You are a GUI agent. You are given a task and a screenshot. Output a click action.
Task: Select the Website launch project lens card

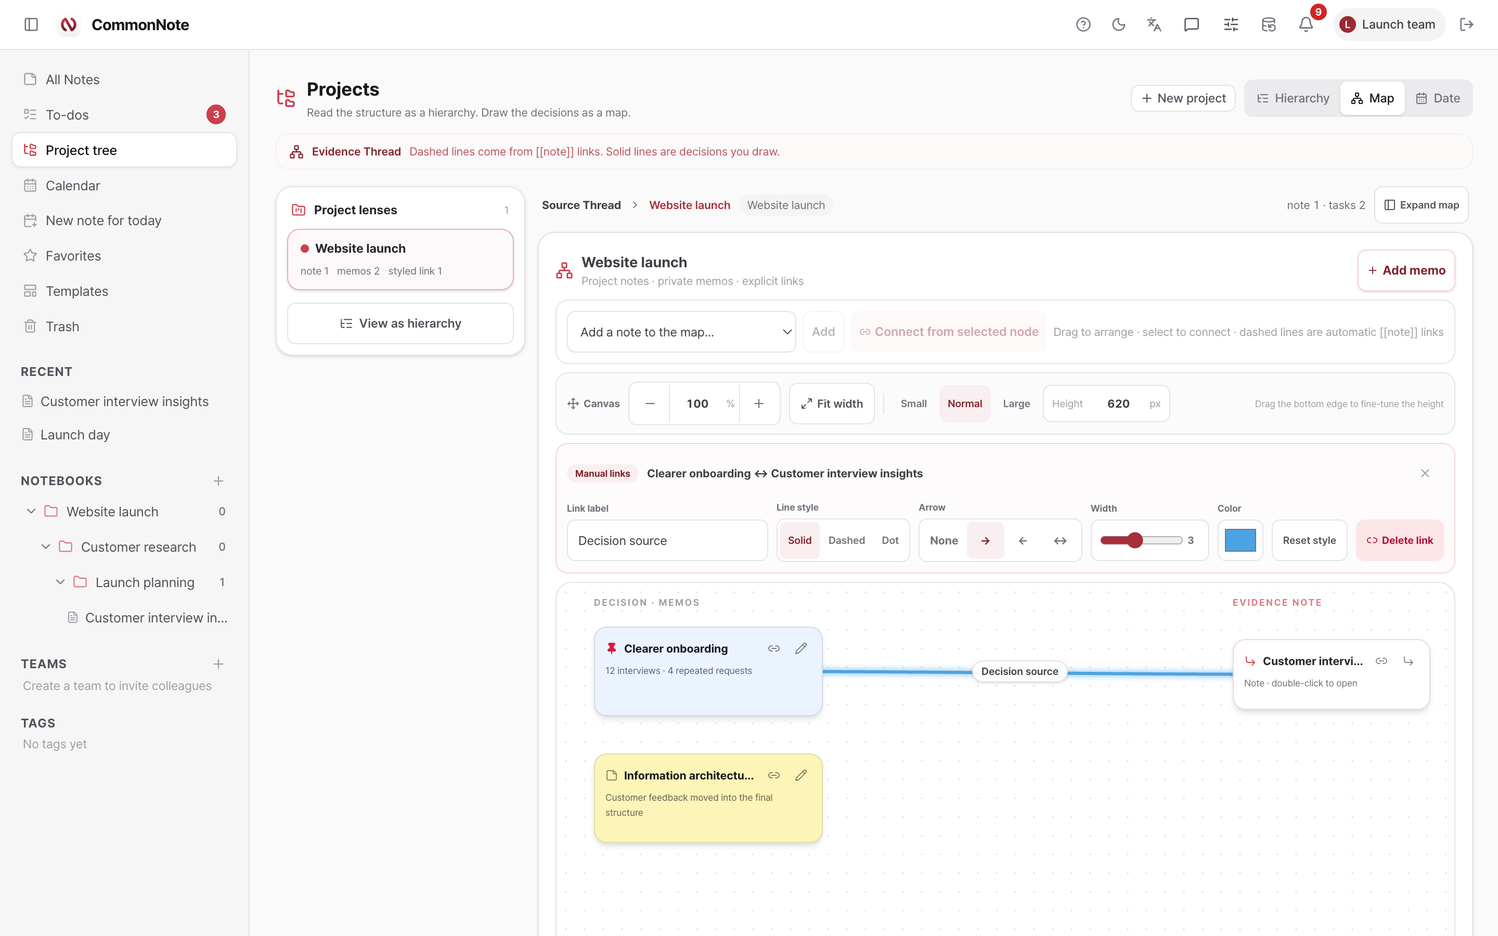401,259
